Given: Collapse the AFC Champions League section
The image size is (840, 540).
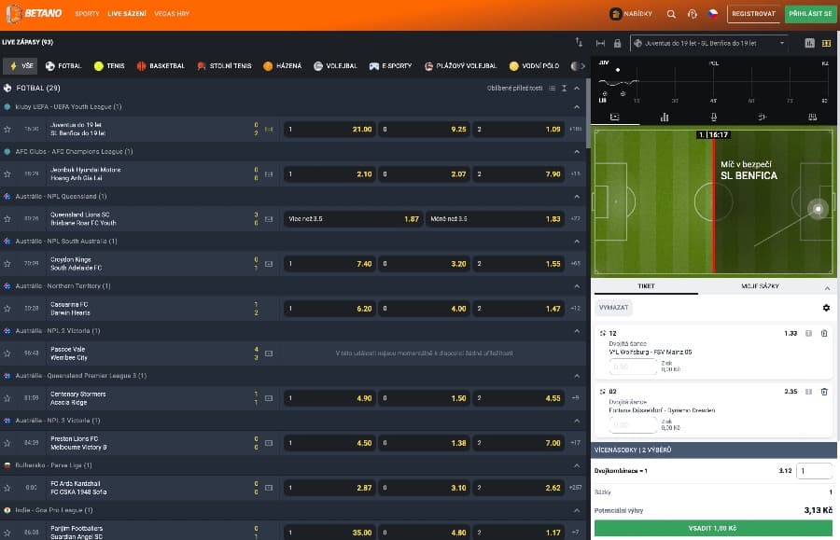Looking at the screenshot, I should pyautogui.click(x=576, y=151).
